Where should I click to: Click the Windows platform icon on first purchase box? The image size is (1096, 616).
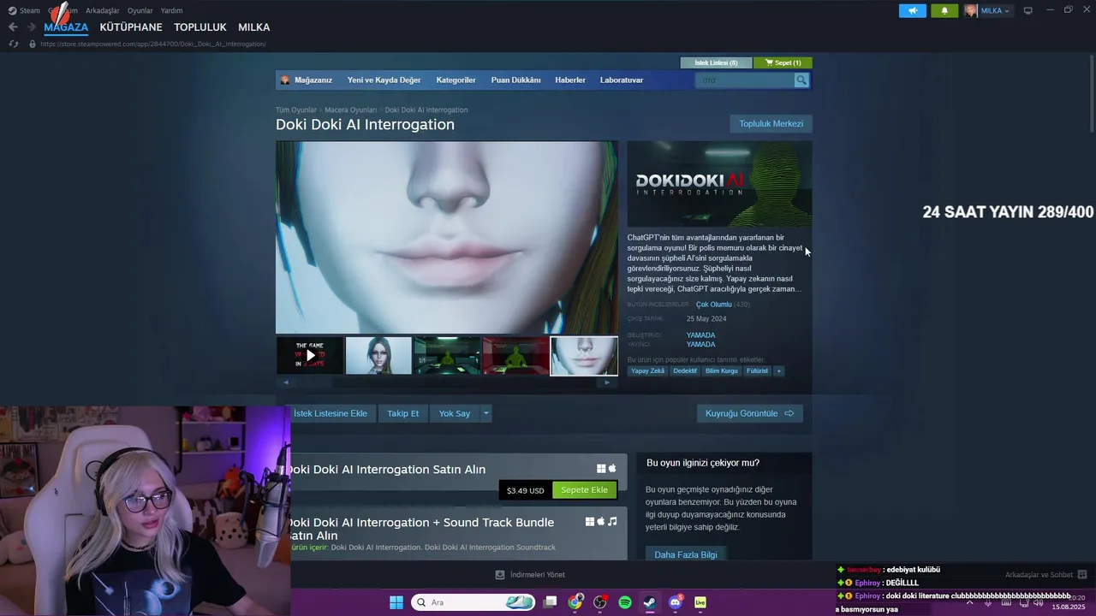[x=601, y=468]
